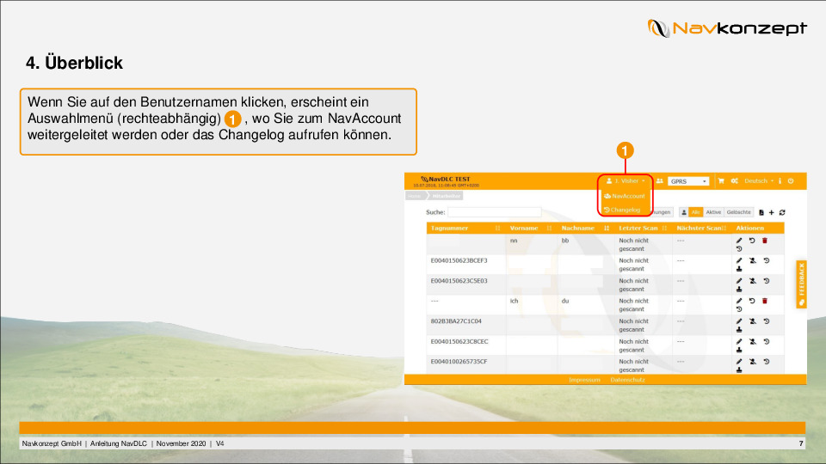Sort by the Vorname column
This screenshot has height=464, width=826.
[x=531, y=229]
